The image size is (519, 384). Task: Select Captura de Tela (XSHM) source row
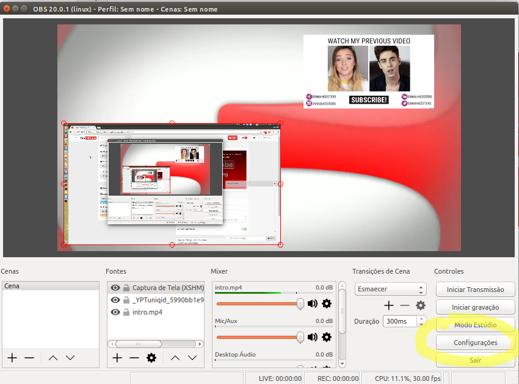[x=156, y=288]
